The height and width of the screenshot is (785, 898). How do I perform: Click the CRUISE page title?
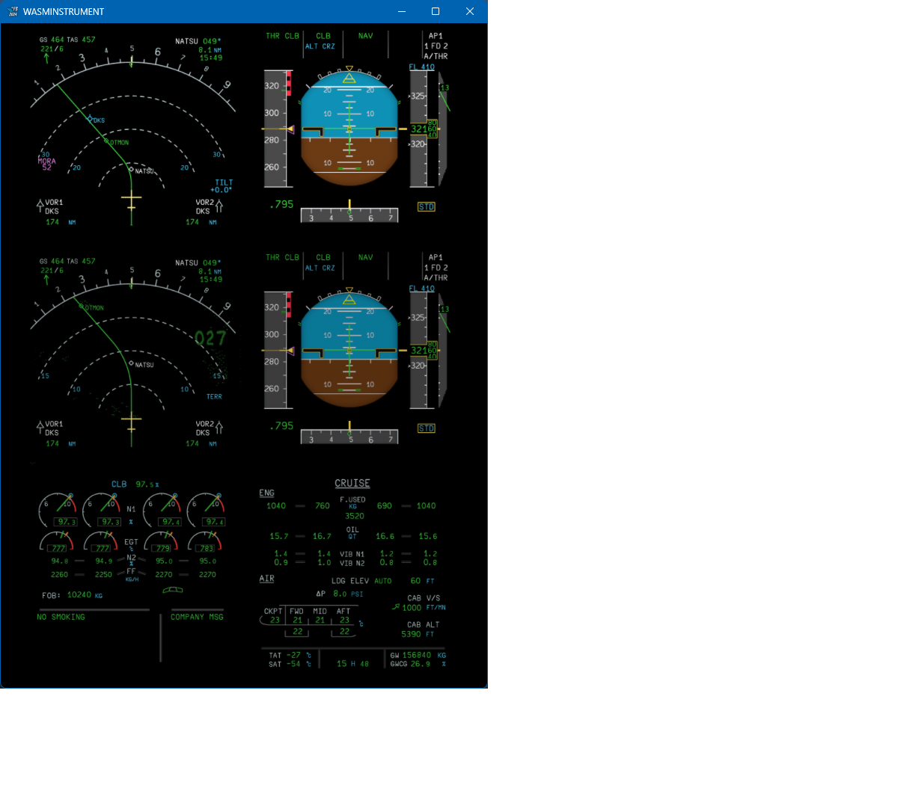pos(352,484)
